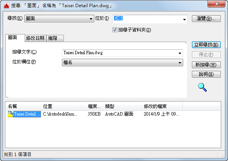Click the 立即尋找 button
228x161 pixels.
[206, 45]
